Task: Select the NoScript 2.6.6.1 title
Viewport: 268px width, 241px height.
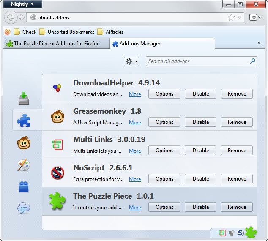Action: pos(103,168)
